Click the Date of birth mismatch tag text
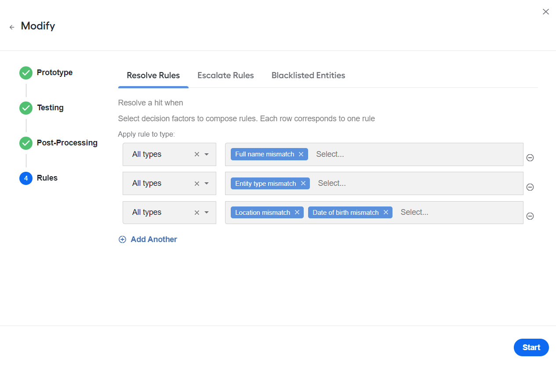Viewport: 556px width, 369px height. pos(345,212)
